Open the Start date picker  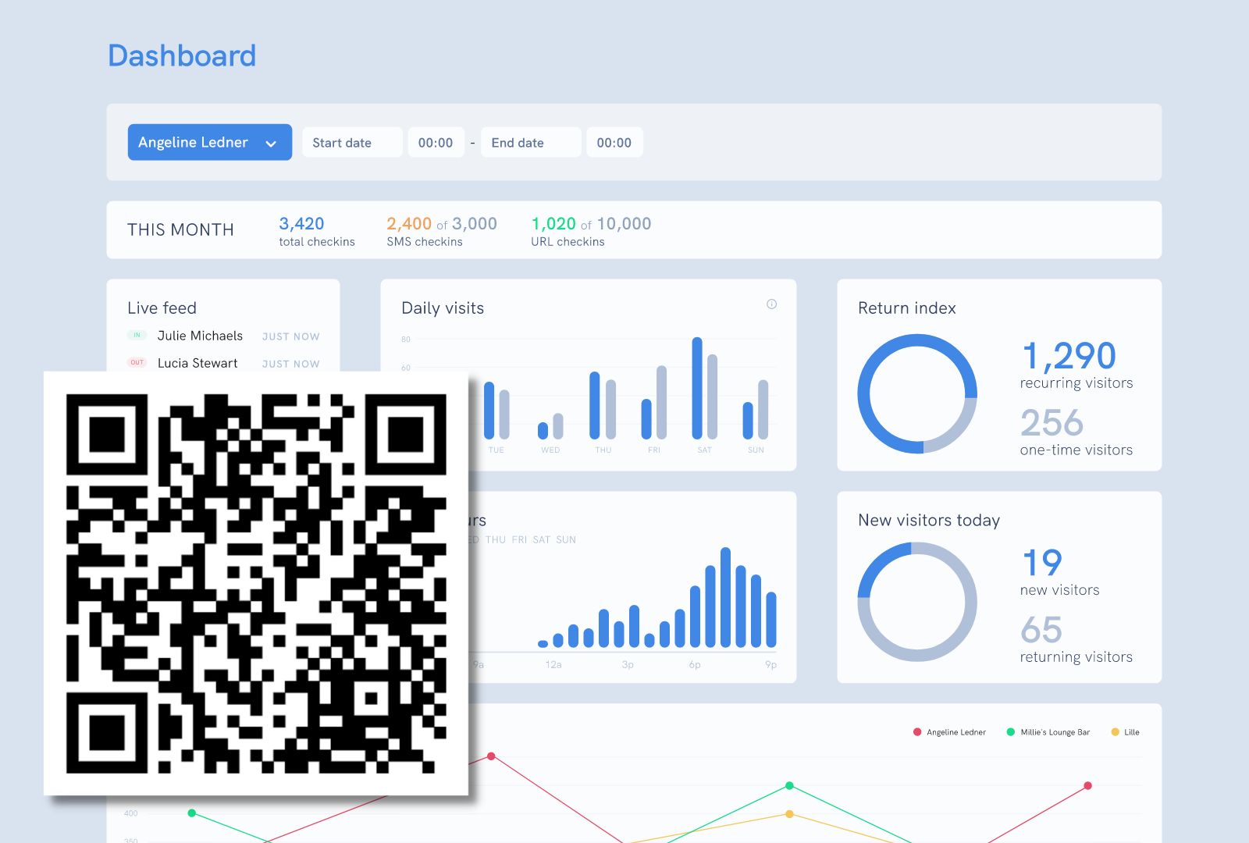(351, 142)
